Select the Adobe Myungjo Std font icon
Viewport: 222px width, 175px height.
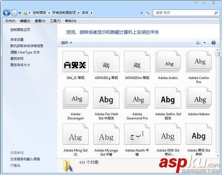click(106, 134)
